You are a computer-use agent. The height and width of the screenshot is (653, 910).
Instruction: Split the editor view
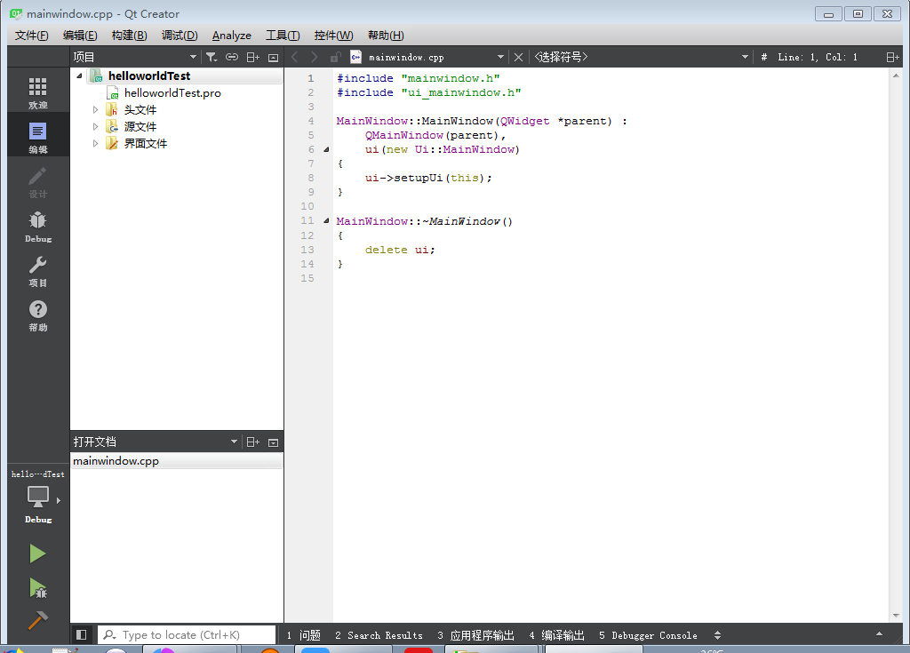(892, 57)
